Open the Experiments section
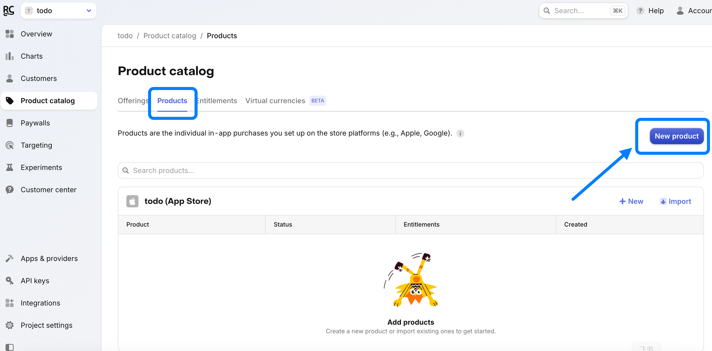 coord(41,168)
